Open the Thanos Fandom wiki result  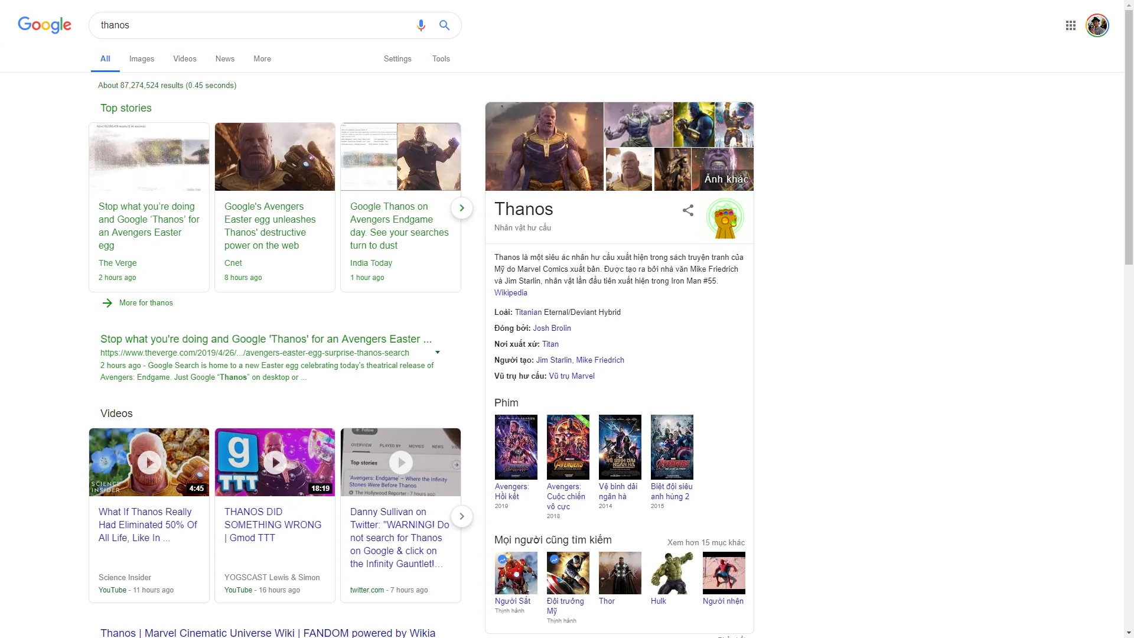[x=268, y=632]
